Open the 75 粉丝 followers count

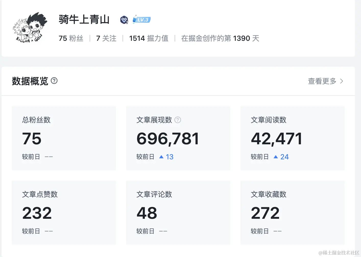pos(71,38)
